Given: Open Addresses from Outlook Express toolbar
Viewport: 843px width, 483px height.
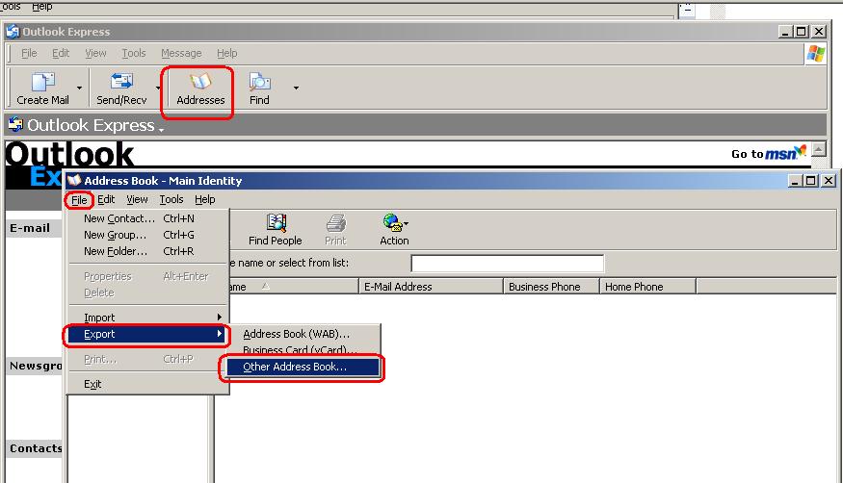Looking at the screenshot, I should pos(200,89).
